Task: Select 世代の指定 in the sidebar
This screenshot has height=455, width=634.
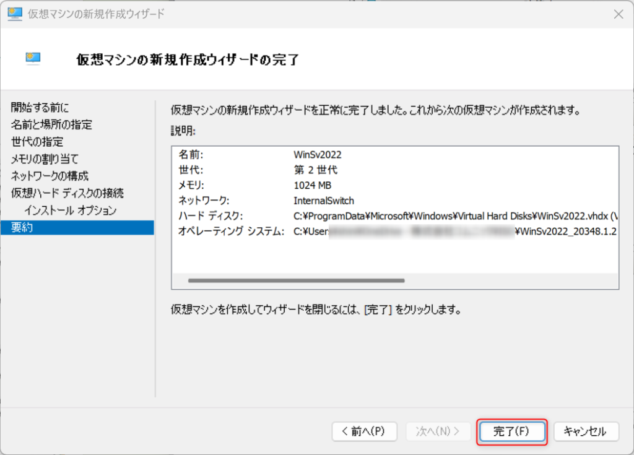Action: pyautogui.click(x=37, y=142)
